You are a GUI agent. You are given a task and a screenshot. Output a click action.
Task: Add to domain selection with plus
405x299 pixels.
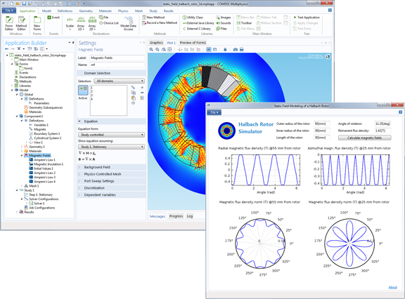[x=142, y=87]
